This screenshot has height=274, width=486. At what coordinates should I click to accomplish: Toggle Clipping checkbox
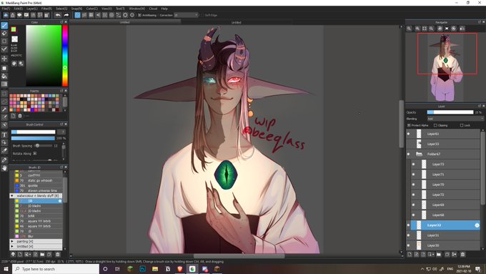(x=435, y=125)
